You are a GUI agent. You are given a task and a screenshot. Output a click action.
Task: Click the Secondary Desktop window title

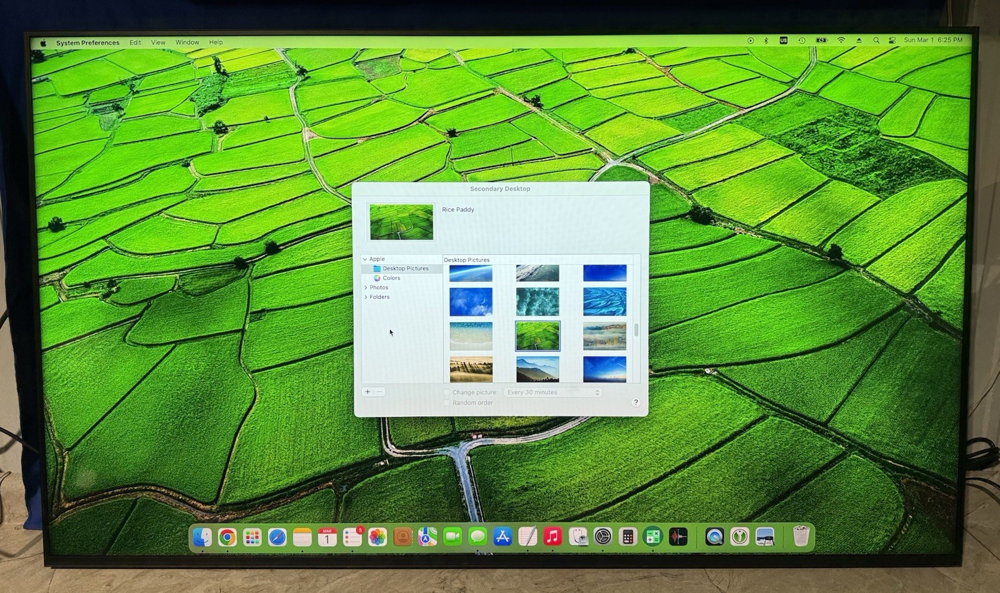pos(500,188)
